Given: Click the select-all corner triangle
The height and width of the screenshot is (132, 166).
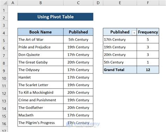Looking at the screenshot, I should tap(5, 3).
